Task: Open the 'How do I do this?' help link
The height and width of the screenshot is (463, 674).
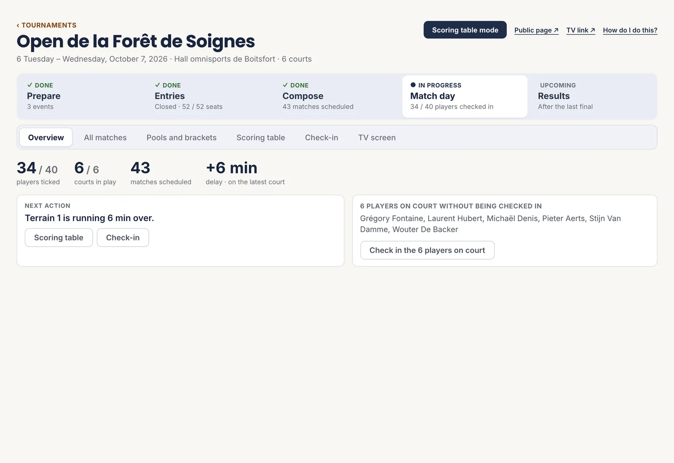Action: 630,30
